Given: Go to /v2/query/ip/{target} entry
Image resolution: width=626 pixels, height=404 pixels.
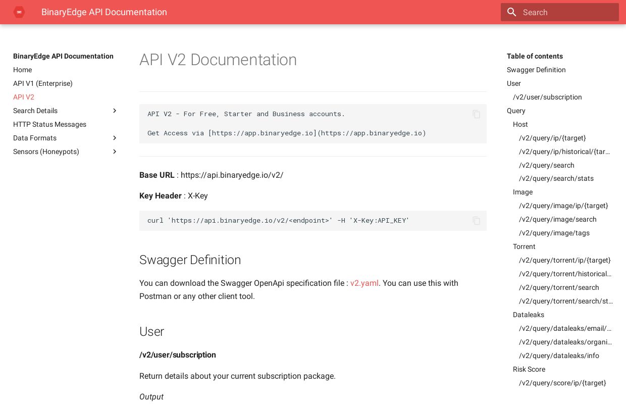Looking at the screenshot, I should tap(552, 138).
